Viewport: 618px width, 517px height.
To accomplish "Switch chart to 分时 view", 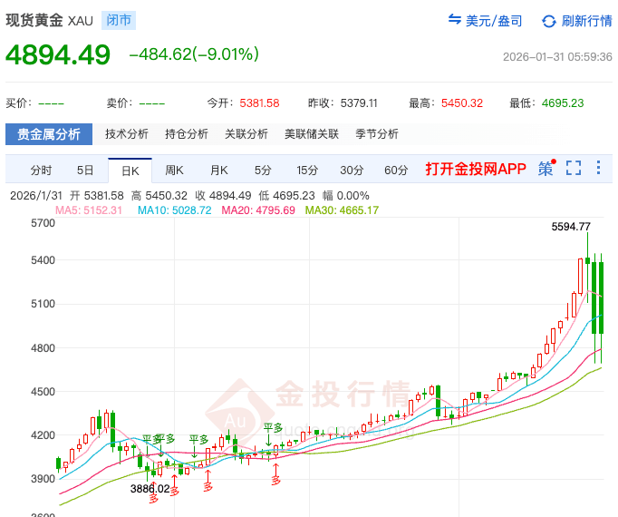I will 41,171.
